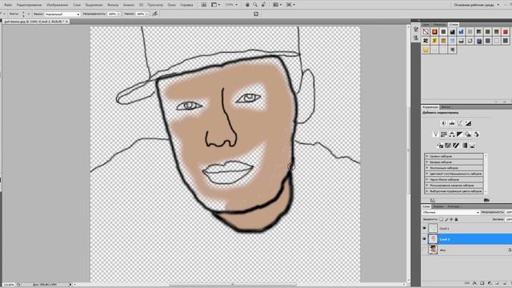Create new adjustment layer from Layers panel

[490, 284]
